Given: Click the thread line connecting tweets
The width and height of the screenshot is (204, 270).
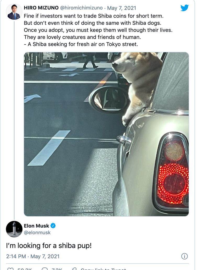Looking at the screenshot, I should coord(14,120).
